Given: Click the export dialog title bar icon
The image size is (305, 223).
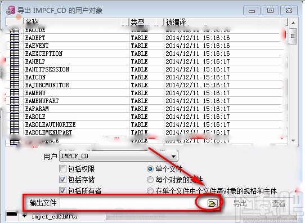Looking at the screenshot, I should coord(11,10).
